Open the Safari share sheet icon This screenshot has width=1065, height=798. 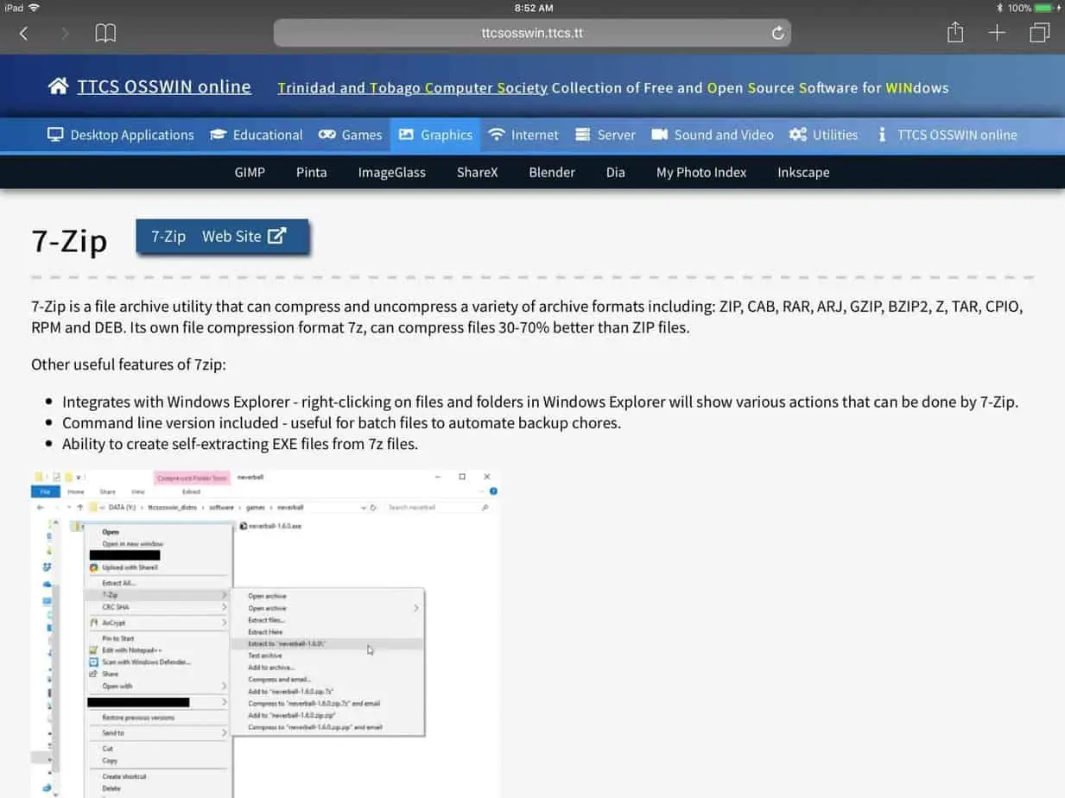tap(954, 33)
